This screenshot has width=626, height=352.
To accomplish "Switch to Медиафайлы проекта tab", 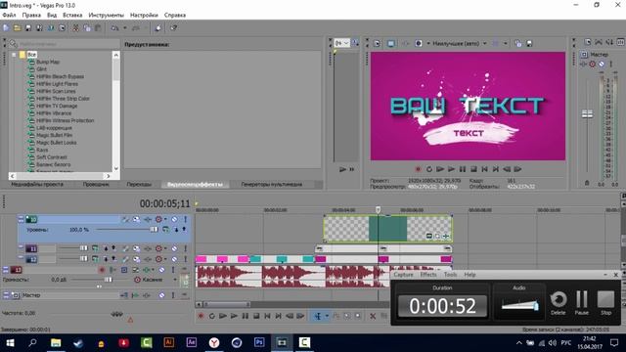I will [x=37, y=185].
